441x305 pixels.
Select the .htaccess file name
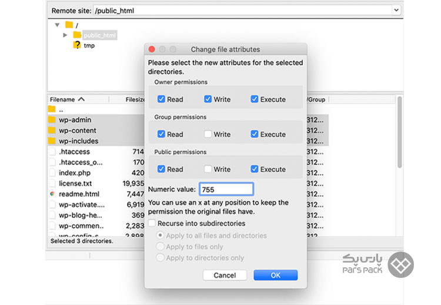[x=74, y=152]
